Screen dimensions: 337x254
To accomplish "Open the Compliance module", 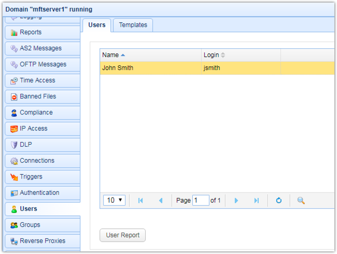I will (x=43, y=112).
